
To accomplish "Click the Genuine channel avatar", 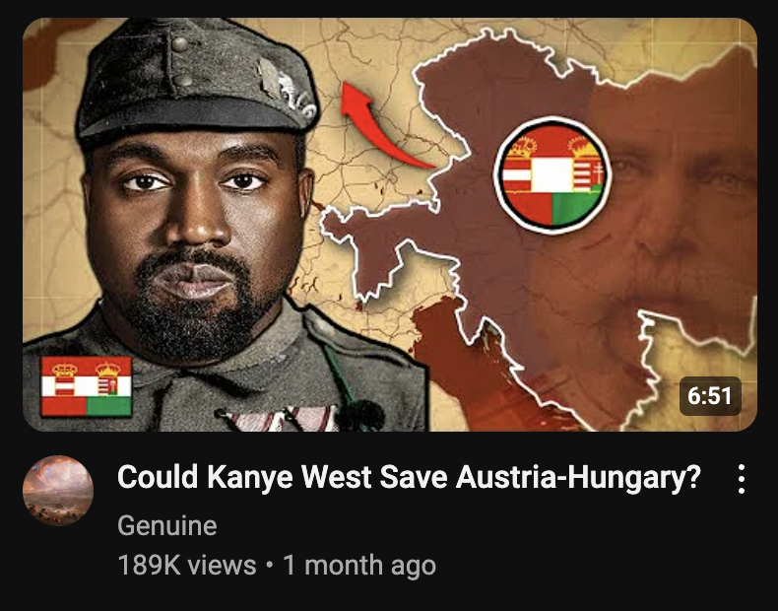I will pyautogui.click(x=58, y=491).
